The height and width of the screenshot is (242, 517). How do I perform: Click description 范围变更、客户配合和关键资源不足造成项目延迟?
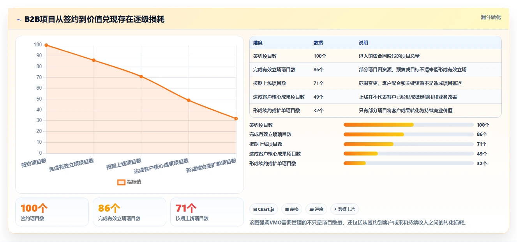[x=410, y=83]
